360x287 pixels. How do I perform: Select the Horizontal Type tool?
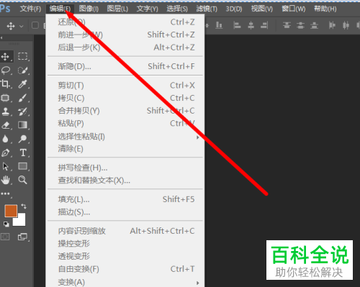[x=23, y=152]
